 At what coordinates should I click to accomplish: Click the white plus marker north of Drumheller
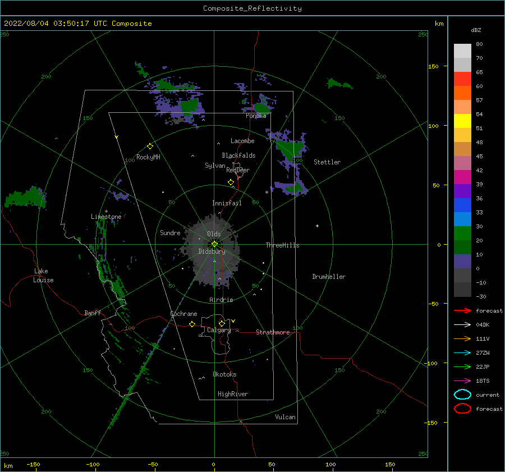click(x=317, y=226)
